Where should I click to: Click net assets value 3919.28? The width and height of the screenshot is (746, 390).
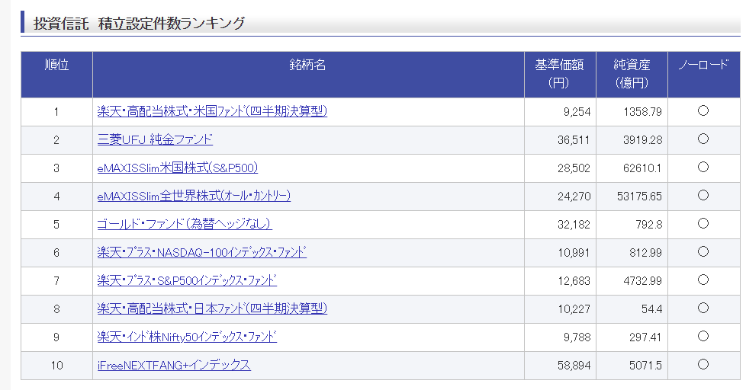pyautogui.click(x=642, y=140)
